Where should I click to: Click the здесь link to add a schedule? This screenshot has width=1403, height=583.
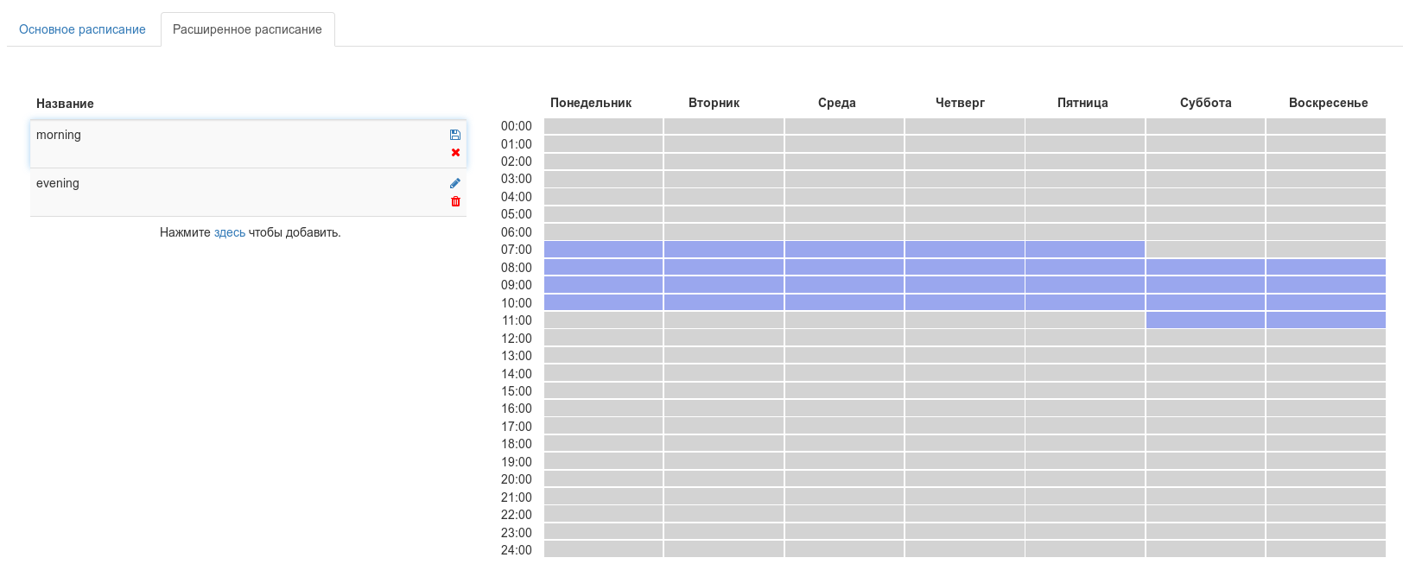tap(229, 232)
